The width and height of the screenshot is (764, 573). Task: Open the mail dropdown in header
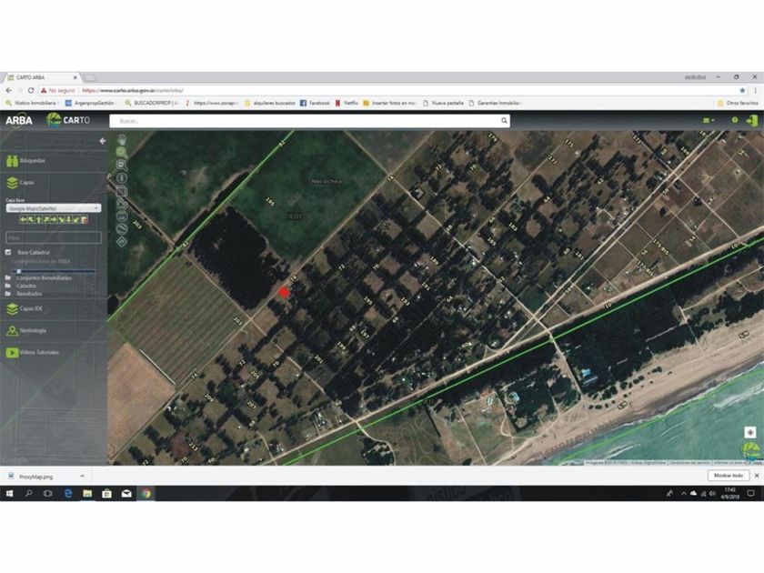[x=709, y=120]
